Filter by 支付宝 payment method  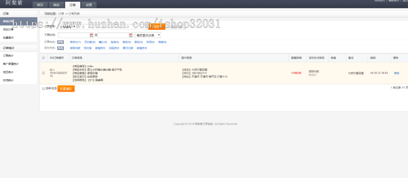(x=87, y=48)
